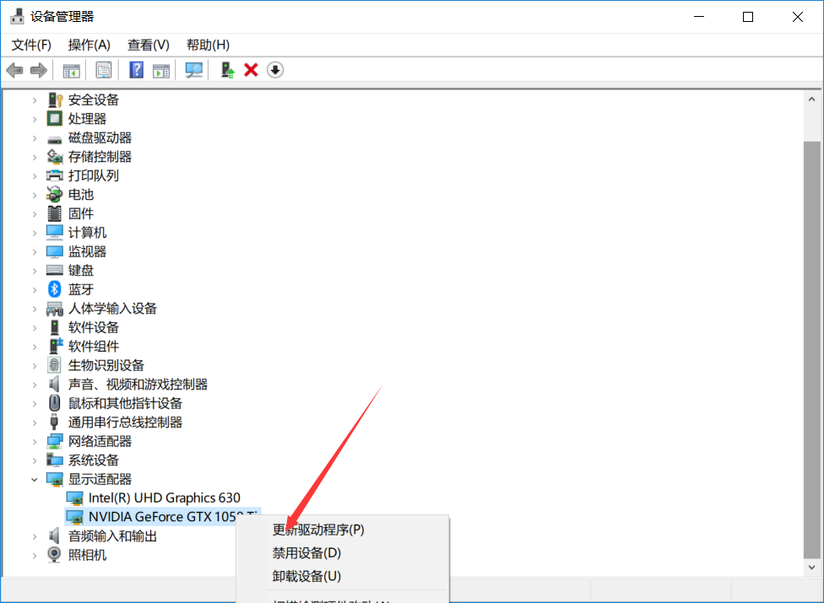Click the disable device down-arrow toolbar icon
824x603 pixels.
[x=274, y=70]
